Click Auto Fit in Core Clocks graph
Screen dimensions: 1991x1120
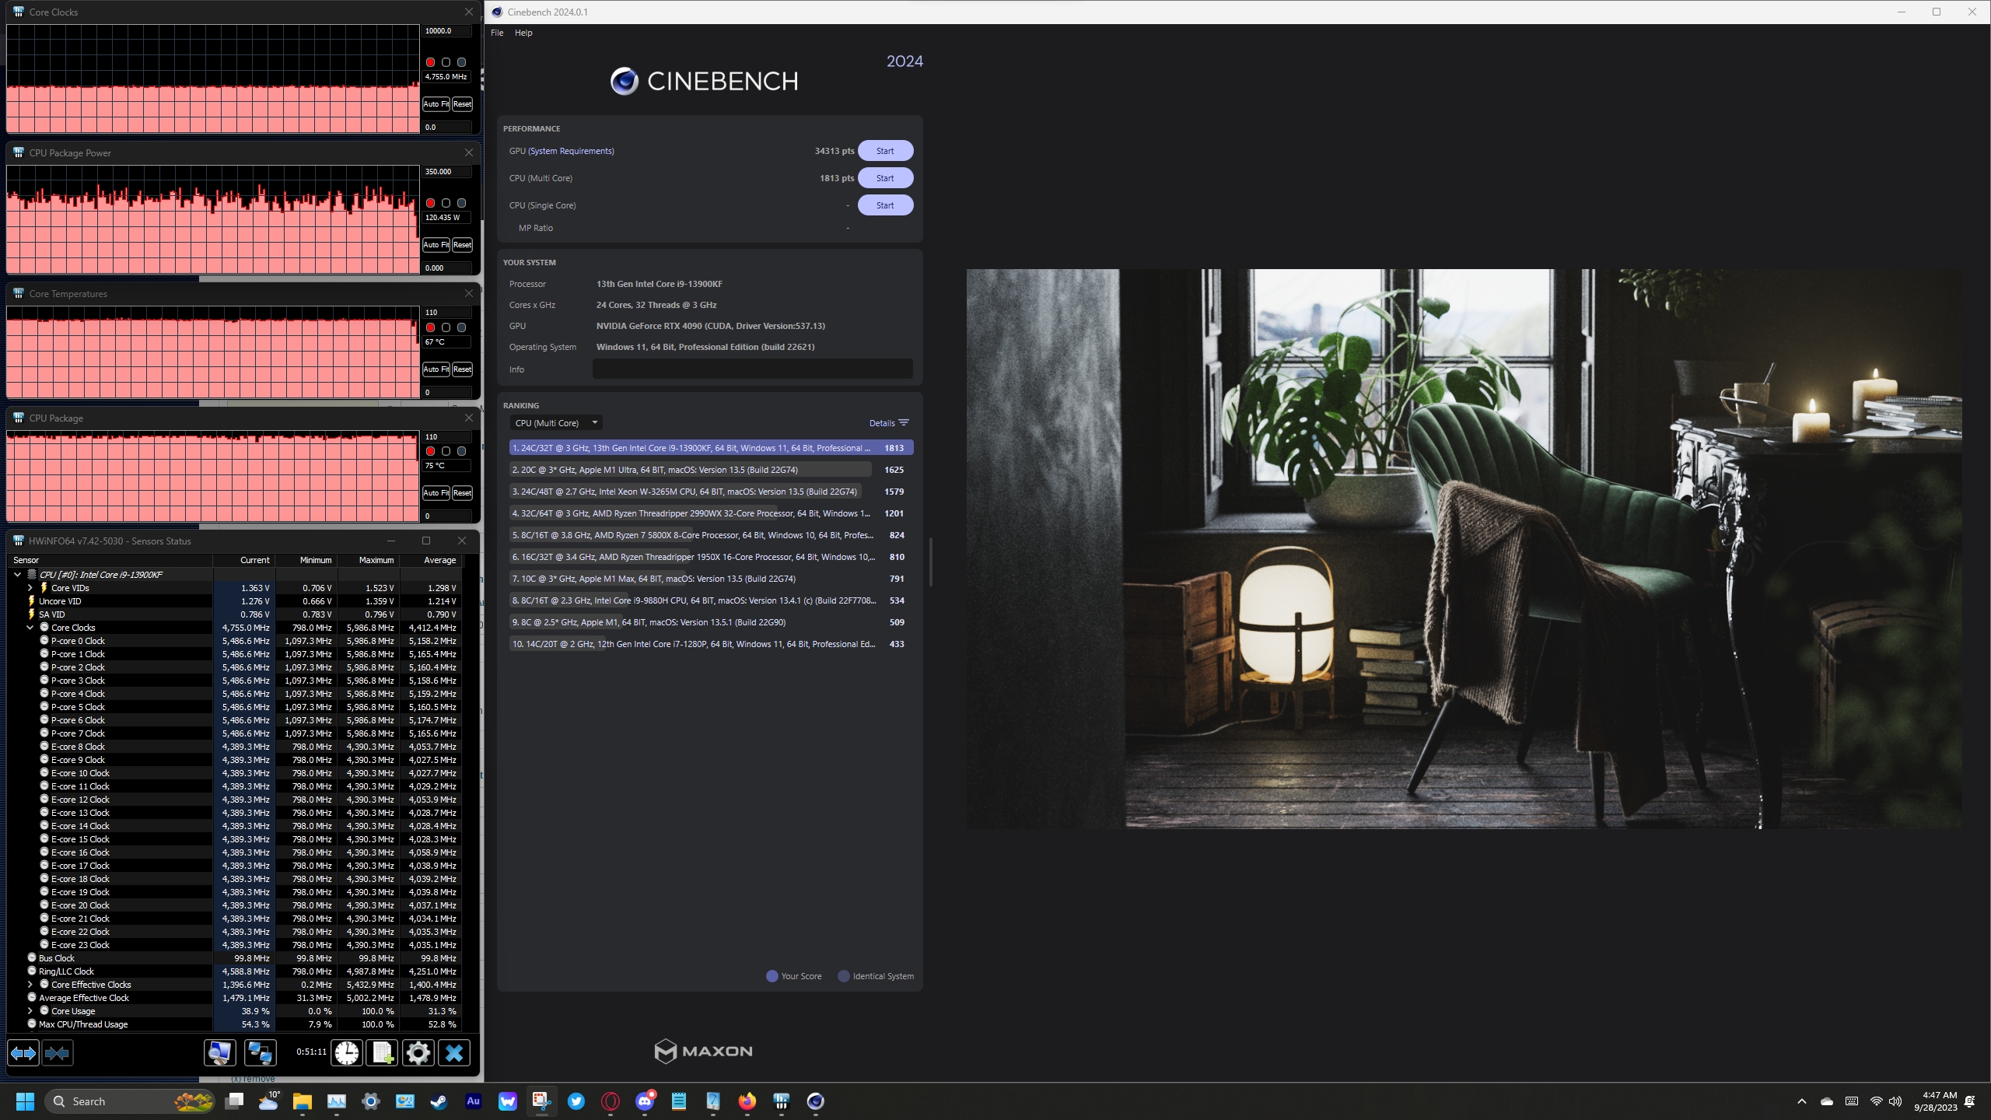[436, 104]
